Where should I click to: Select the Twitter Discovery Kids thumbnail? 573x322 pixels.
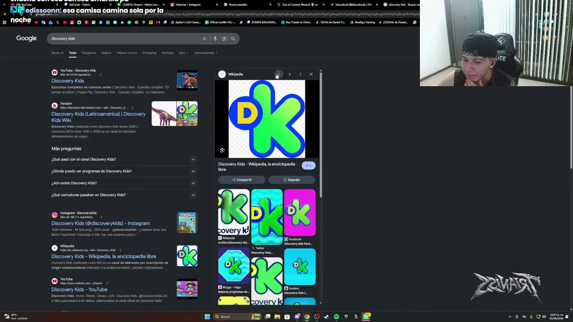click(267, 217)
